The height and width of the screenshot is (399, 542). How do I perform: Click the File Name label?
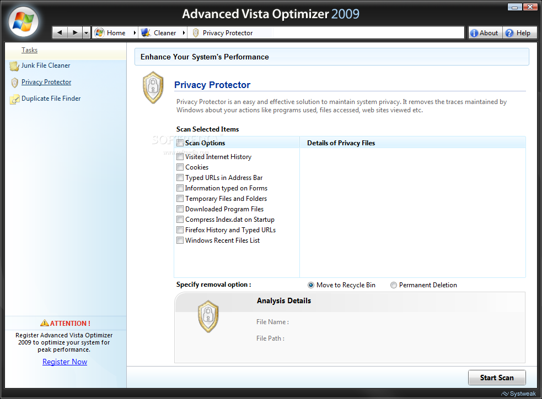pyautogui.click(x=272, y=322)
